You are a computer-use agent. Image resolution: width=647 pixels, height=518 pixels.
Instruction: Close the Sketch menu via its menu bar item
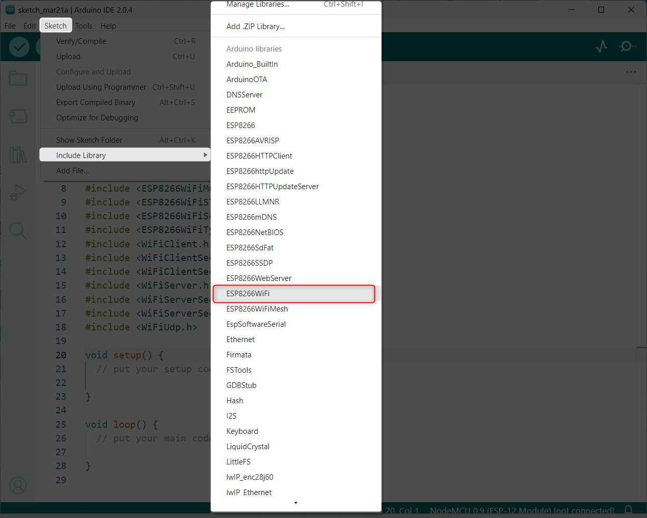click(56, 26)
